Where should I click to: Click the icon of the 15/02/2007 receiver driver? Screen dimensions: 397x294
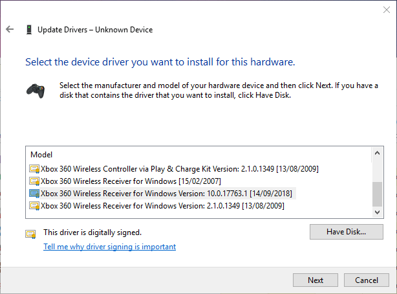click(34, 181)
